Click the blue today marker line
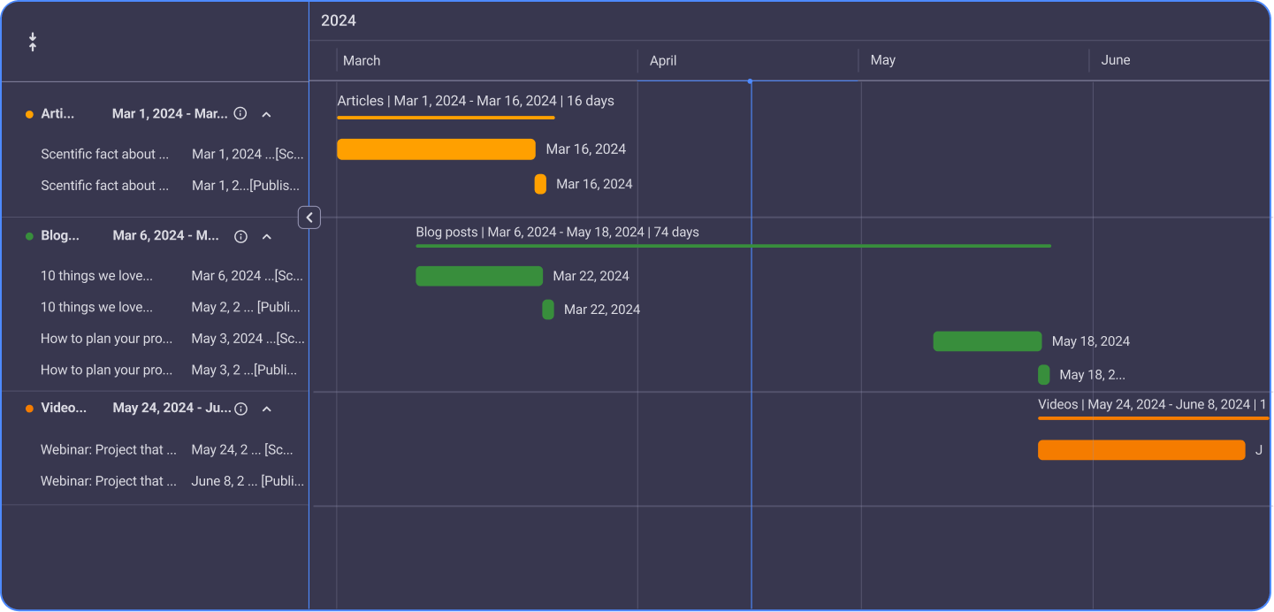Screen dimensions: 1274x612 [751, 354]
